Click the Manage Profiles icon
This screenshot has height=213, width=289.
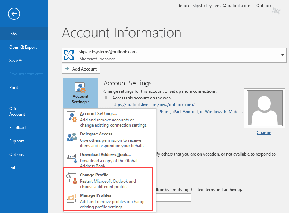(x=72, y=198)
